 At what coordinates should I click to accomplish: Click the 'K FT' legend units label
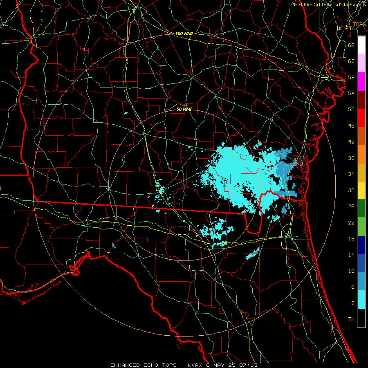pos(346,29)
